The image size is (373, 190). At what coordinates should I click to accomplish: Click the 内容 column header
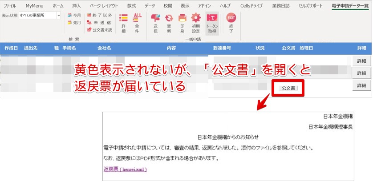(171, 48)
